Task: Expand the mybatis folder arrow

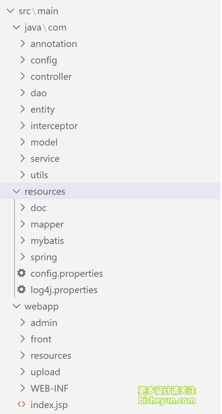Action: point(23,240)
